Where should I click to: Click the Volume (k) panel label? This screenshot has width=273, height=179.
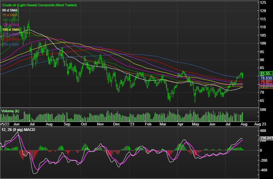point(10,111)
